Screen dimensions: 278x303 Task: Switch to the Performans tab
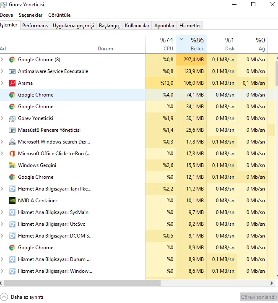point(35,26)
